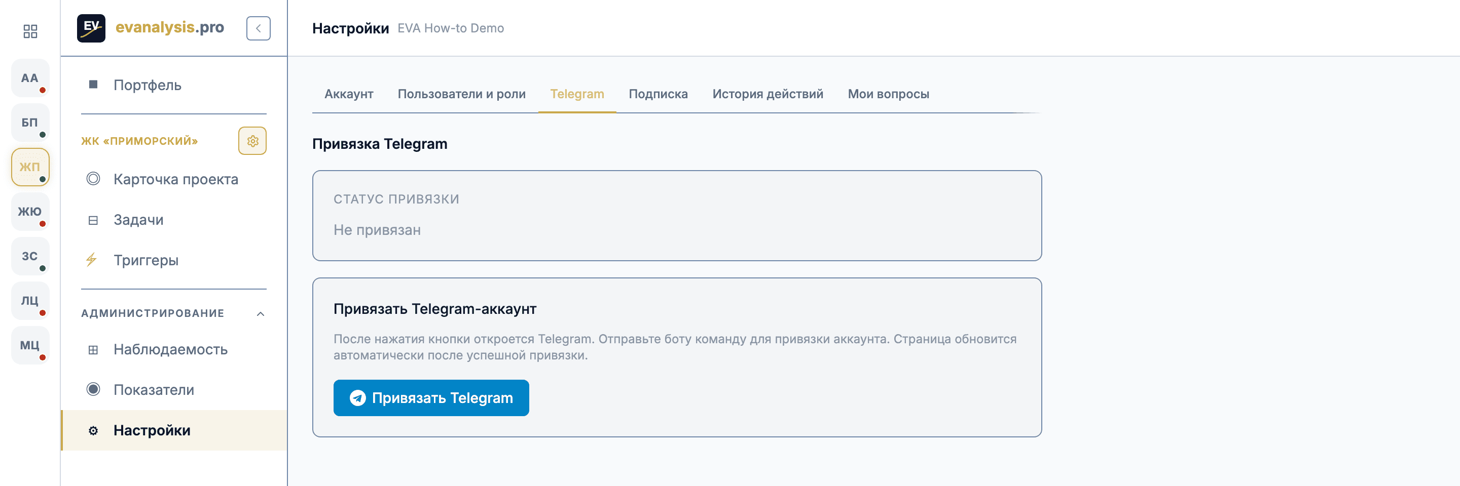Viewport: 1460px width, 486px height.
Task: Open the projects grid icon
Action: click(30, 31)
